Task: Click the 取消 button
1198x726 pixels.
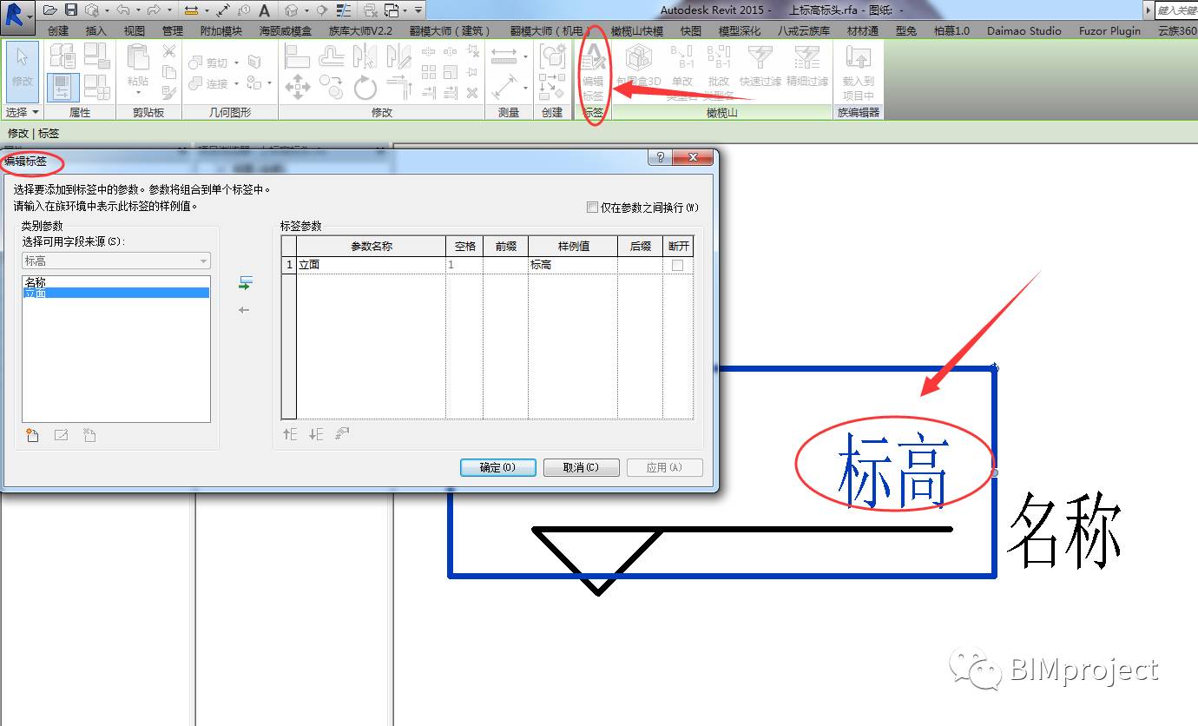Action: (581, 467)
